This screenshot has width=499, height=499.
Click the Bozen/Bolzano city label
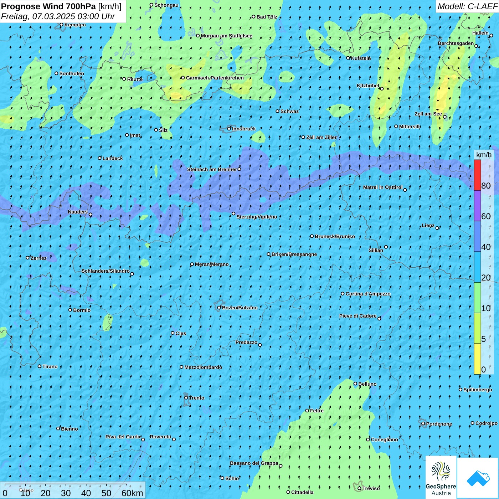click(x=240, y=308)
